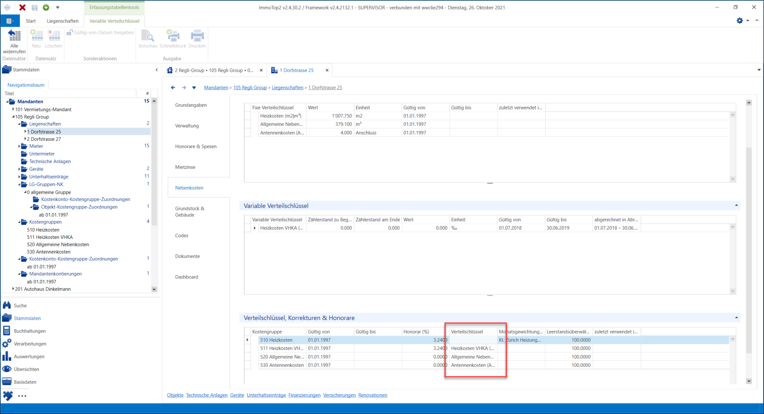Switch to the Liegenschaften ribbon tab
This screenshot has height=414, width=764.
62,21
